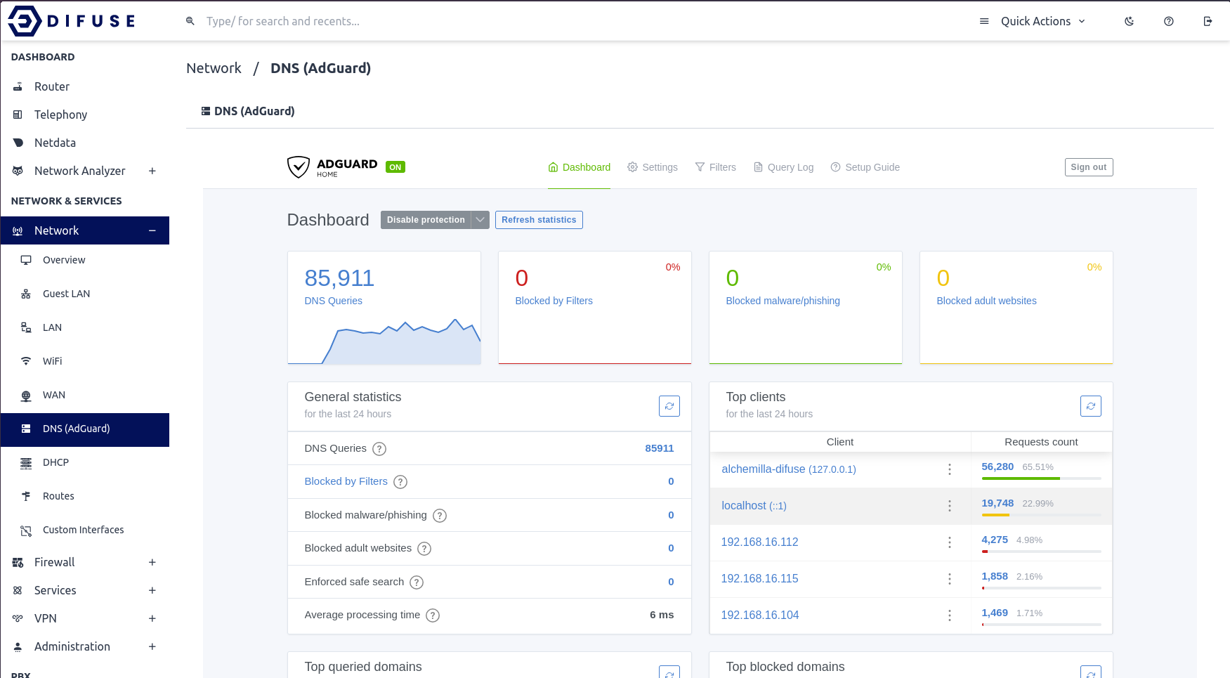Screen dimensions: 1230x678
Task: Click Refresh statistics button
Action: [x=539, y=220]
